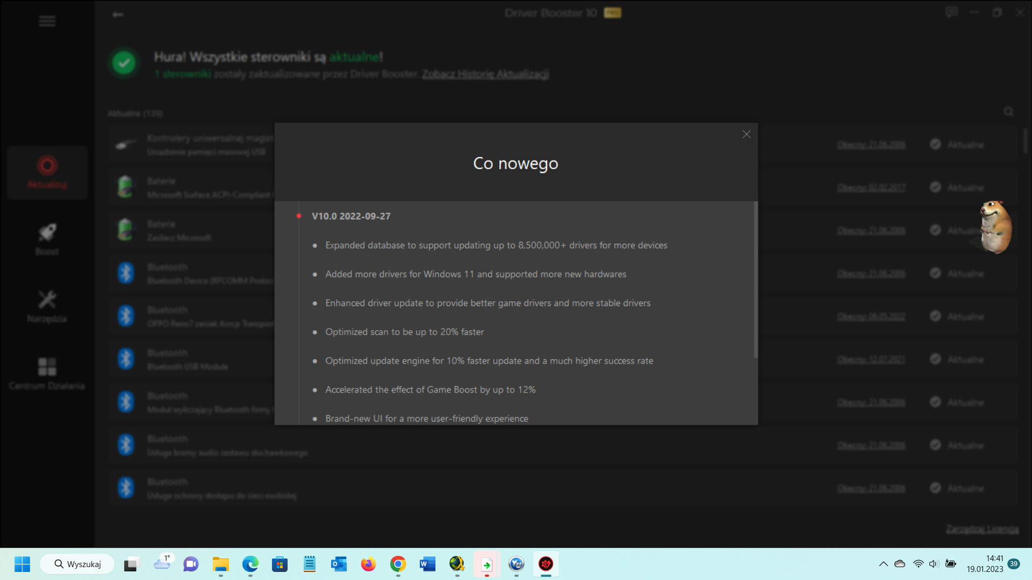This screenshot has width=1032, height=580.
Task: Click the Microsoft Surface ACPI battery icon
Action: tap(125, 187)
